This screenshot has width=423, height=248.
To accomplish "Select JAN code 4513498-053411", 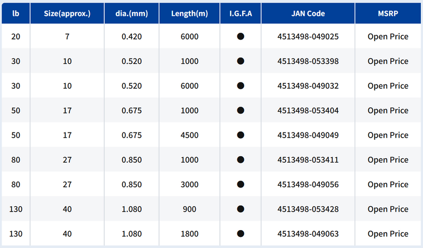I will coord(308,160).
